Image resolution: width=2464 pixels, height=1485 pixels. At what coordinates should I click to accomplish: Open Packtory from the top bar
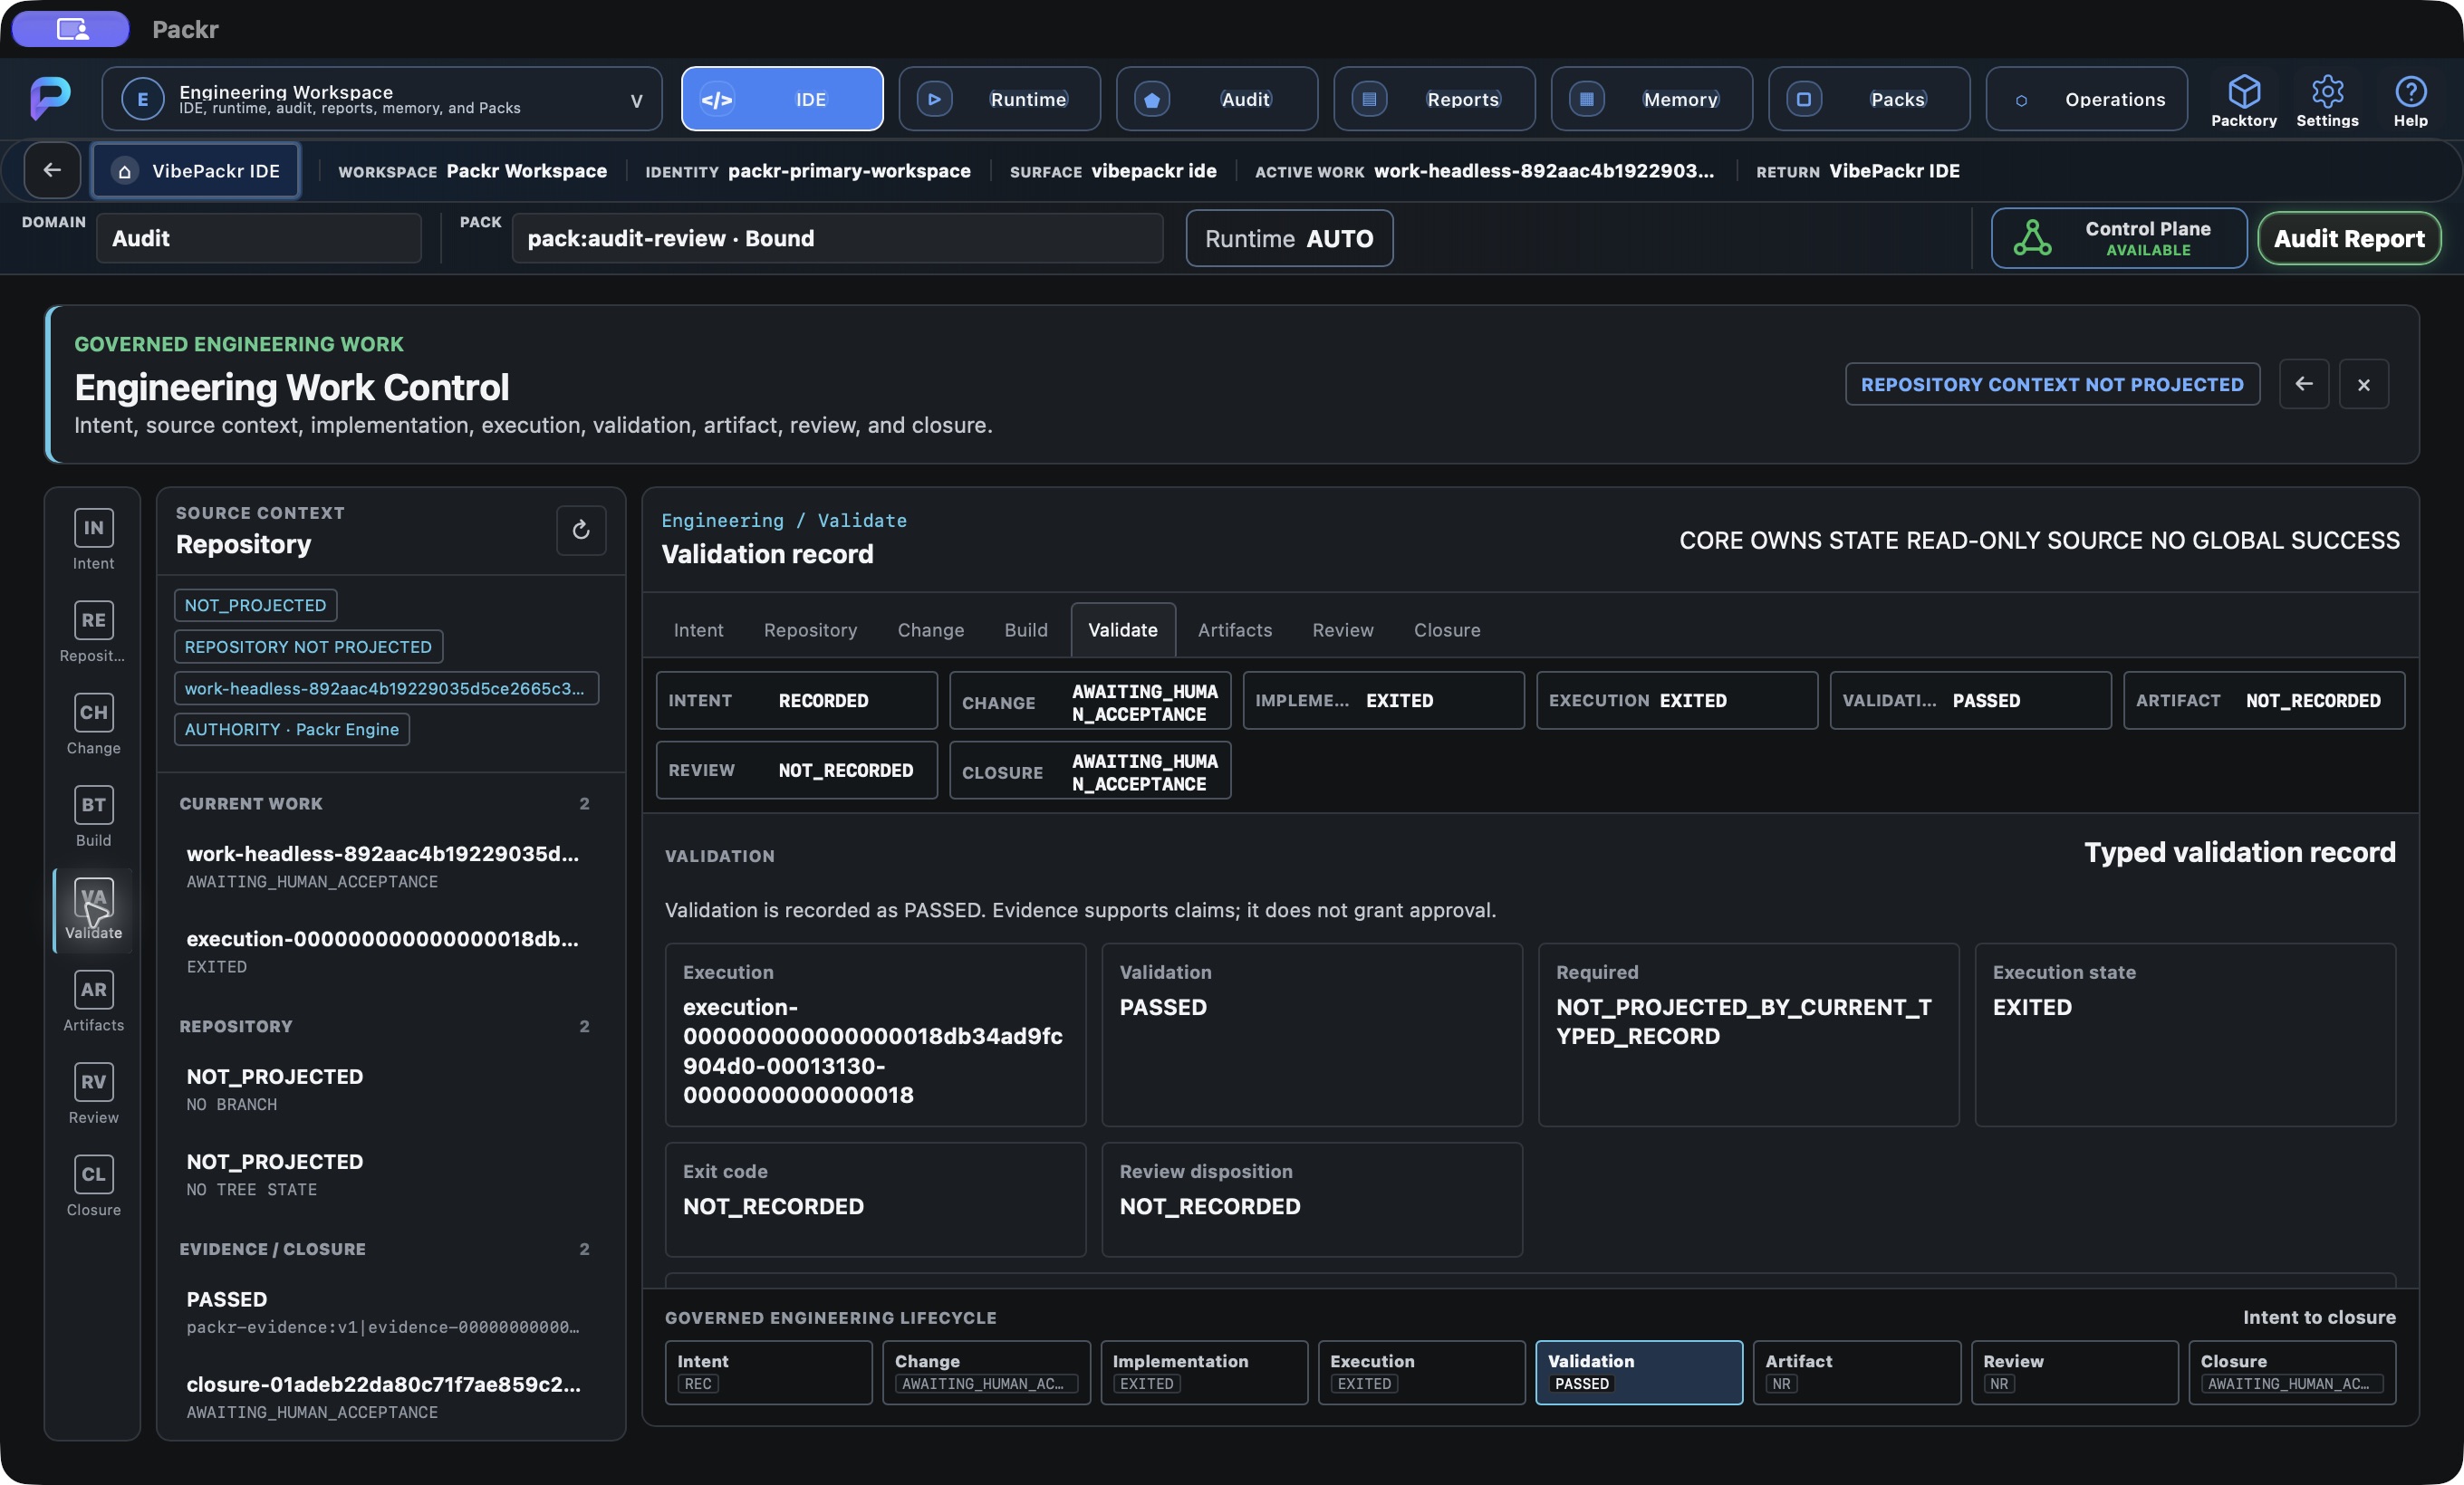point(2243,100)
